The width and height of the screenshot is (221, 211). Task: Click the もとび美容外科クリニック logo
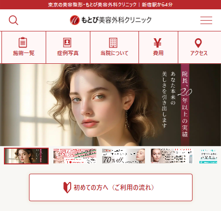110,20
